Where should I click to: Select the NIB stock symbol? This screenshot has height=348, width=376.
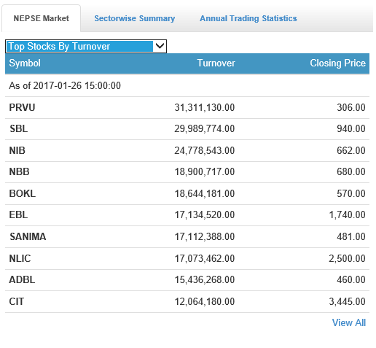point(17,150)
